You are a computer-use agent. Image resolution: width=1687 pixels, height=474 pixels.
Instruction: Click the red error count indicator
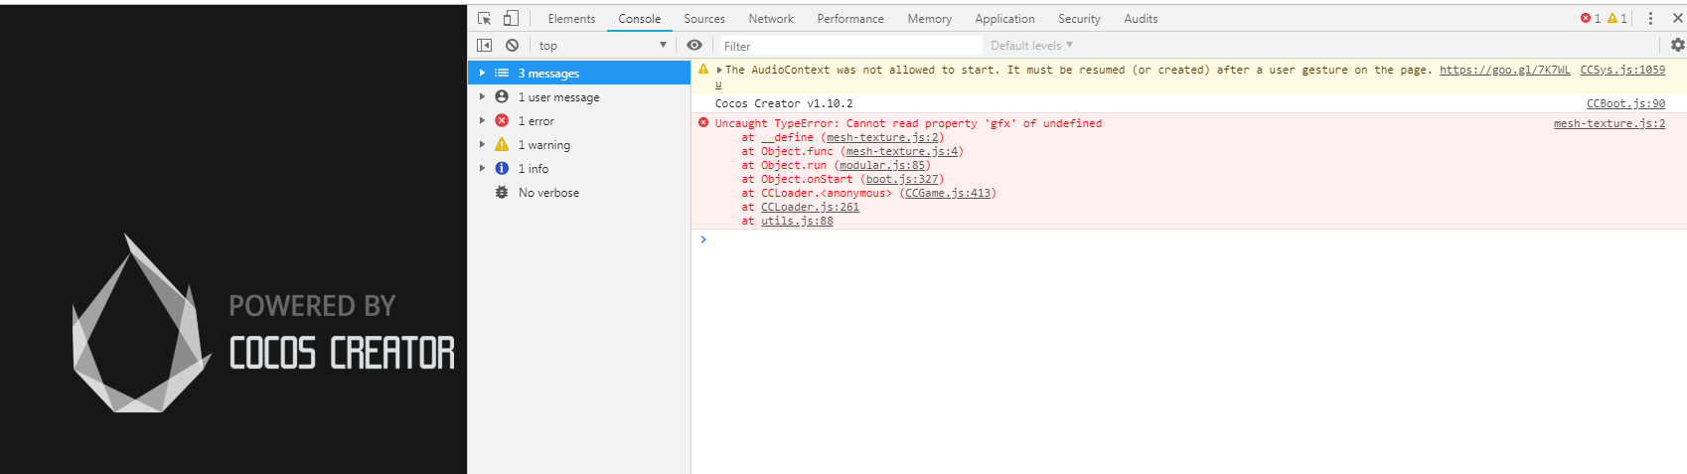click(x=1590, y=19)
